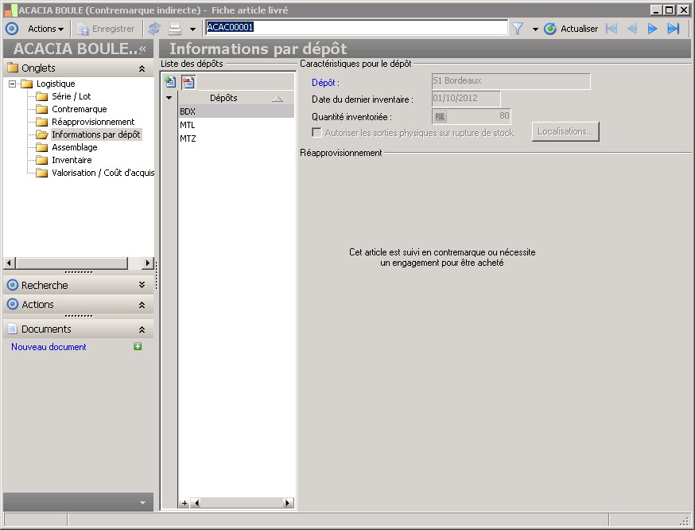Click the Inventaire folder icon

(x=41, y=160)
